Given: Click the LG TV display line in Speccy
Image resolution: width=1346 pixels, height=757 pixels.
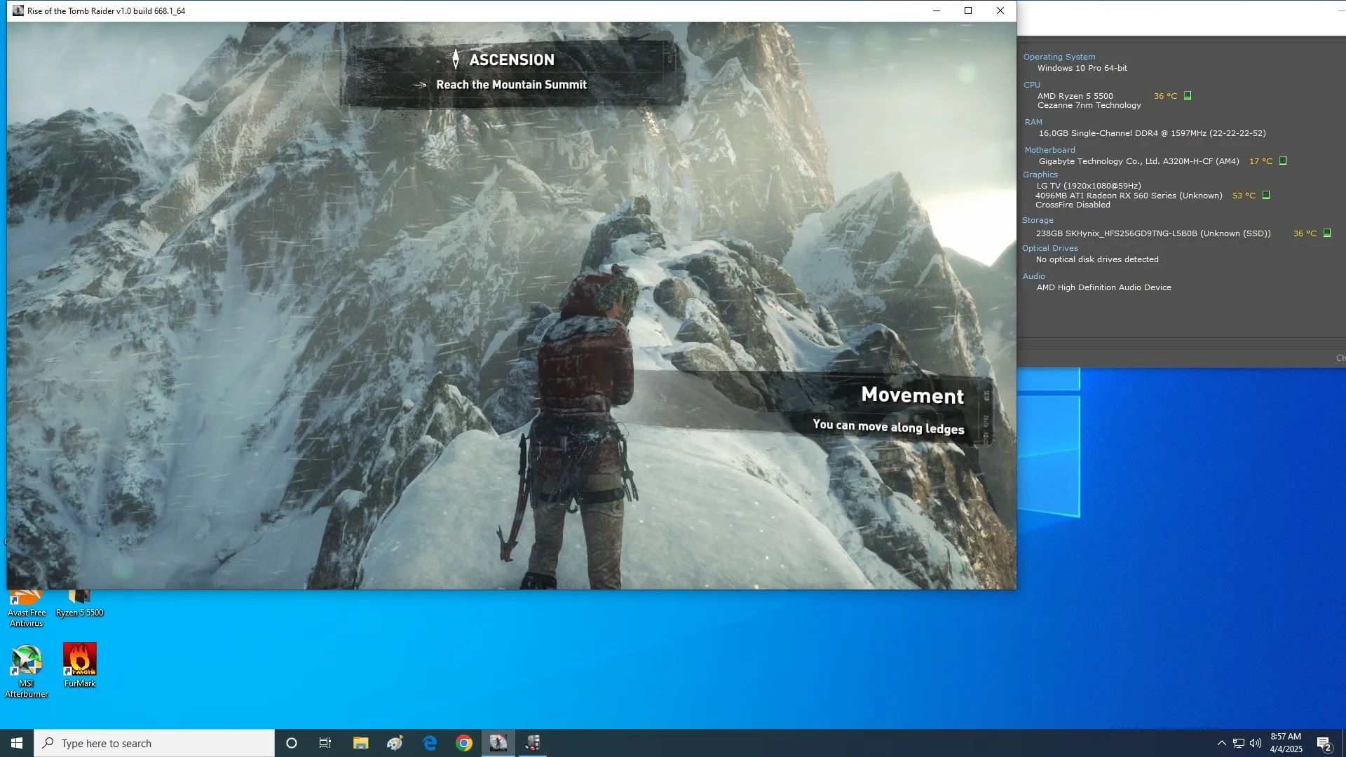Looking at the screenshot, I should click(x=1088, y=186).
